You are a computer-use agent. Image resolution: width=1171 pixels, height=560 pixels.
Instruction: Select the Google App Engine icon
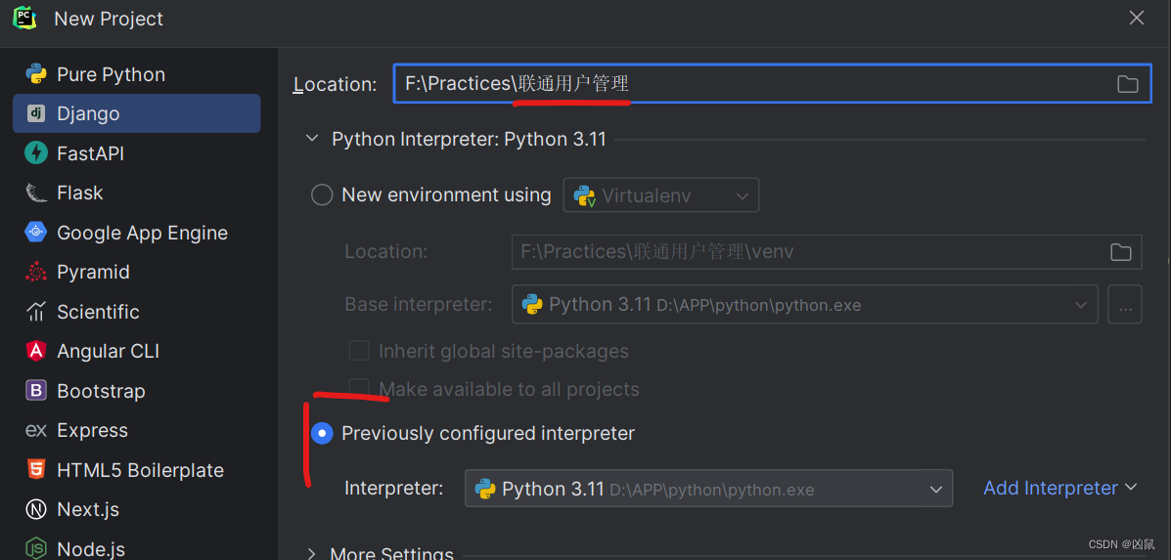36,233
